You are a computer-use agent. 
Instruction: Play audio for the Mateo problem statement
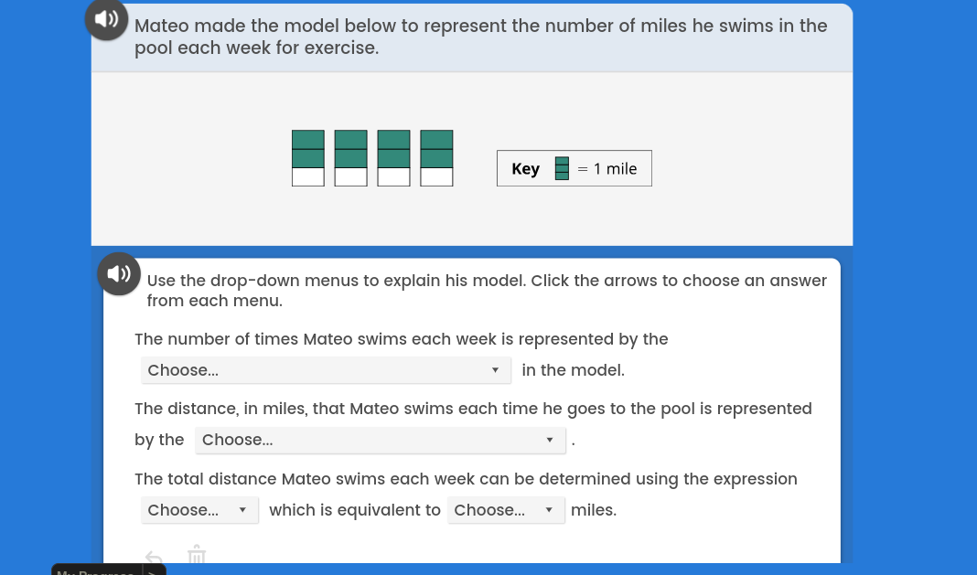[x=107, y=19]
